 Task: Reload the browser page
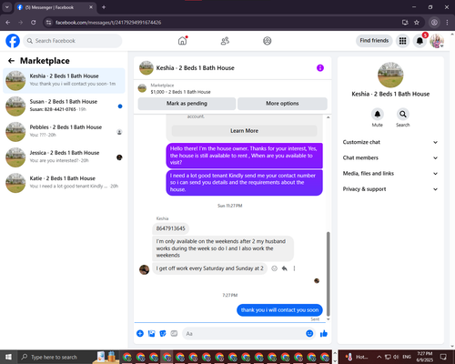[x=34, y=23]
